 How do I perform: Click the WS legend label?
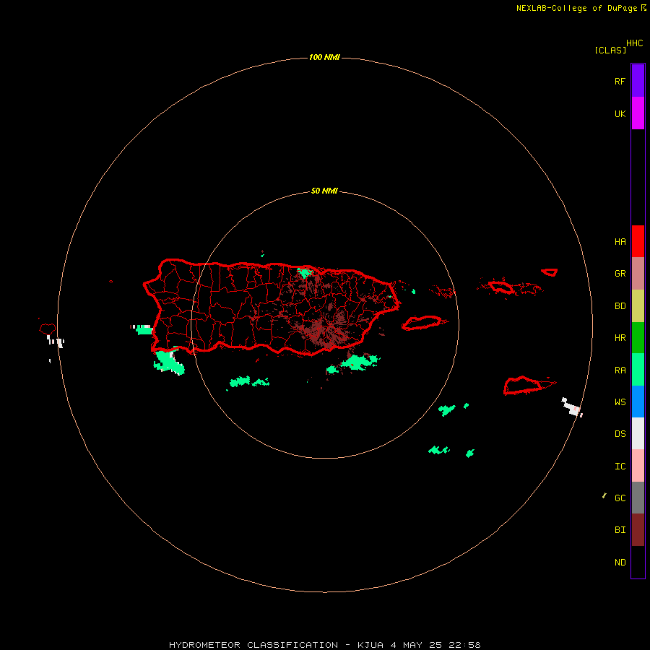(620, 402)
